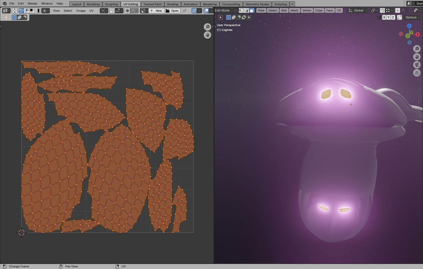Open the File menu

coord(12,3)
